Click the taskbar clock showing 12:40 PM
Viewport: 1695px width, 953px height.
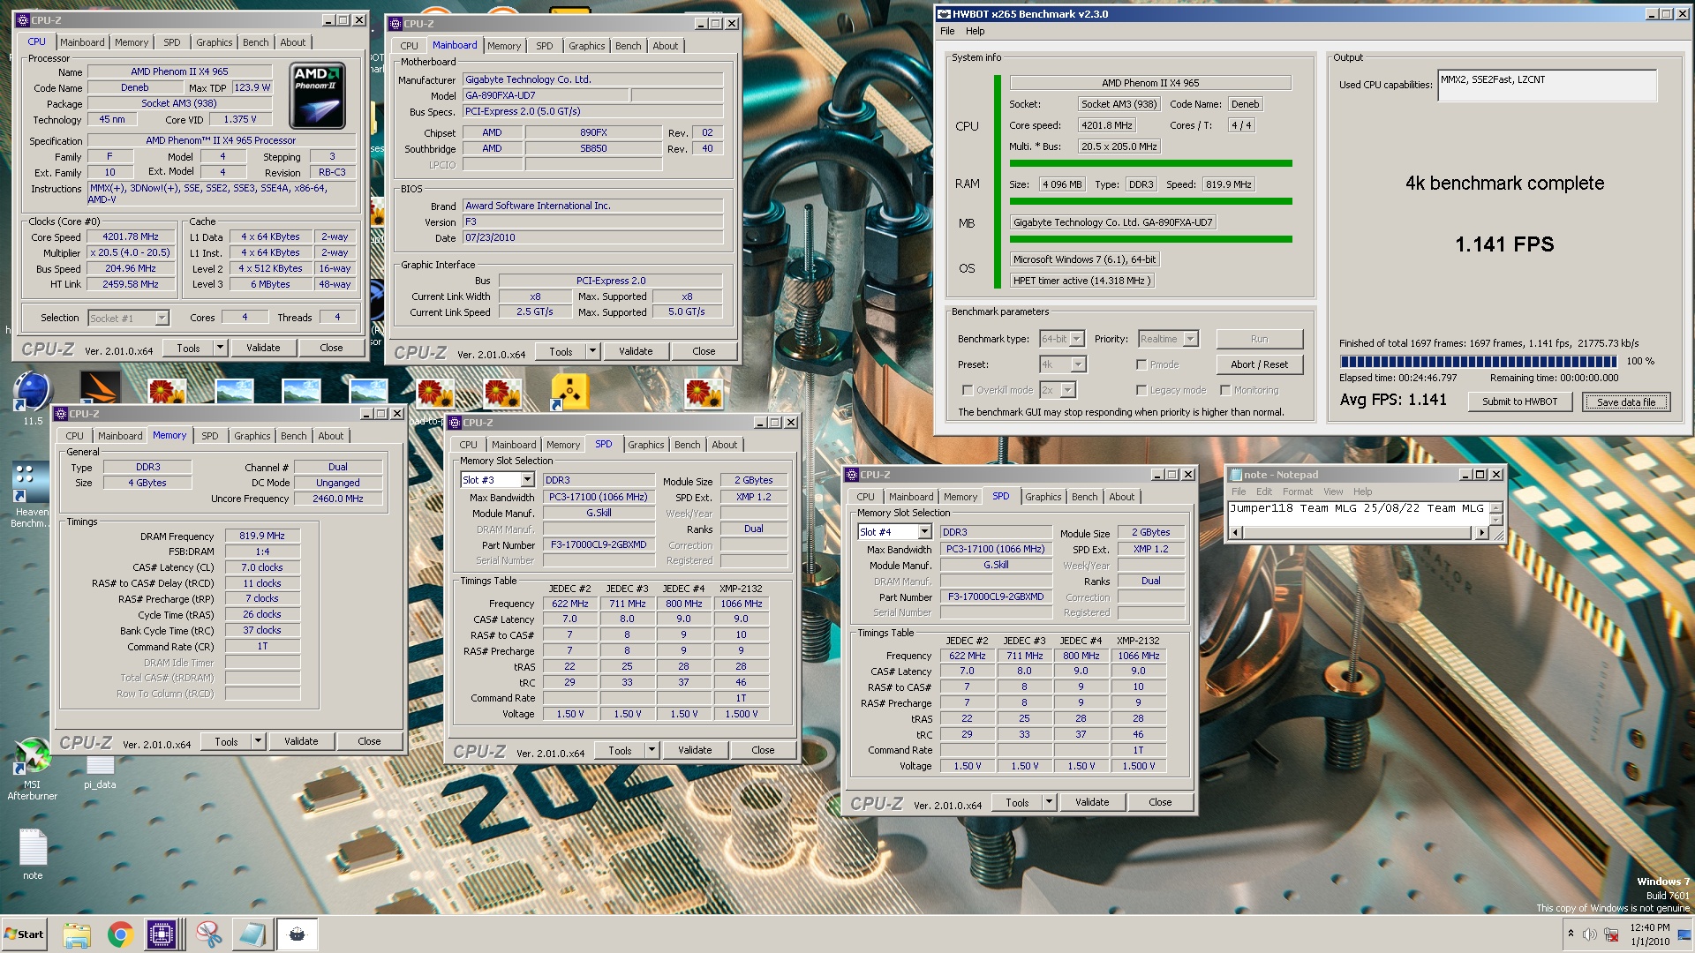tap(1649, 934)
